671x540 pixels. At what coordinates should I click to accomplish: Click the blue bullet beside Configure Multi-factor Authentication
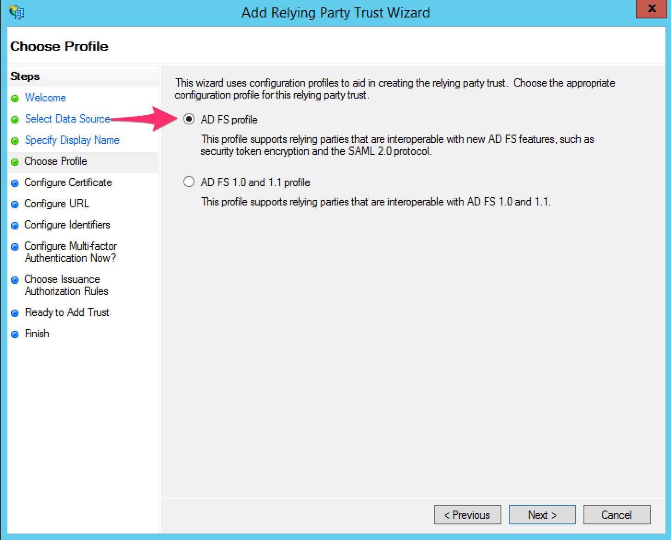pyautogui.click(x=15, y=247)
